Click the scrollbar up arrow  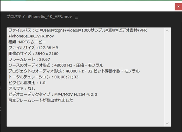point(167,31)
